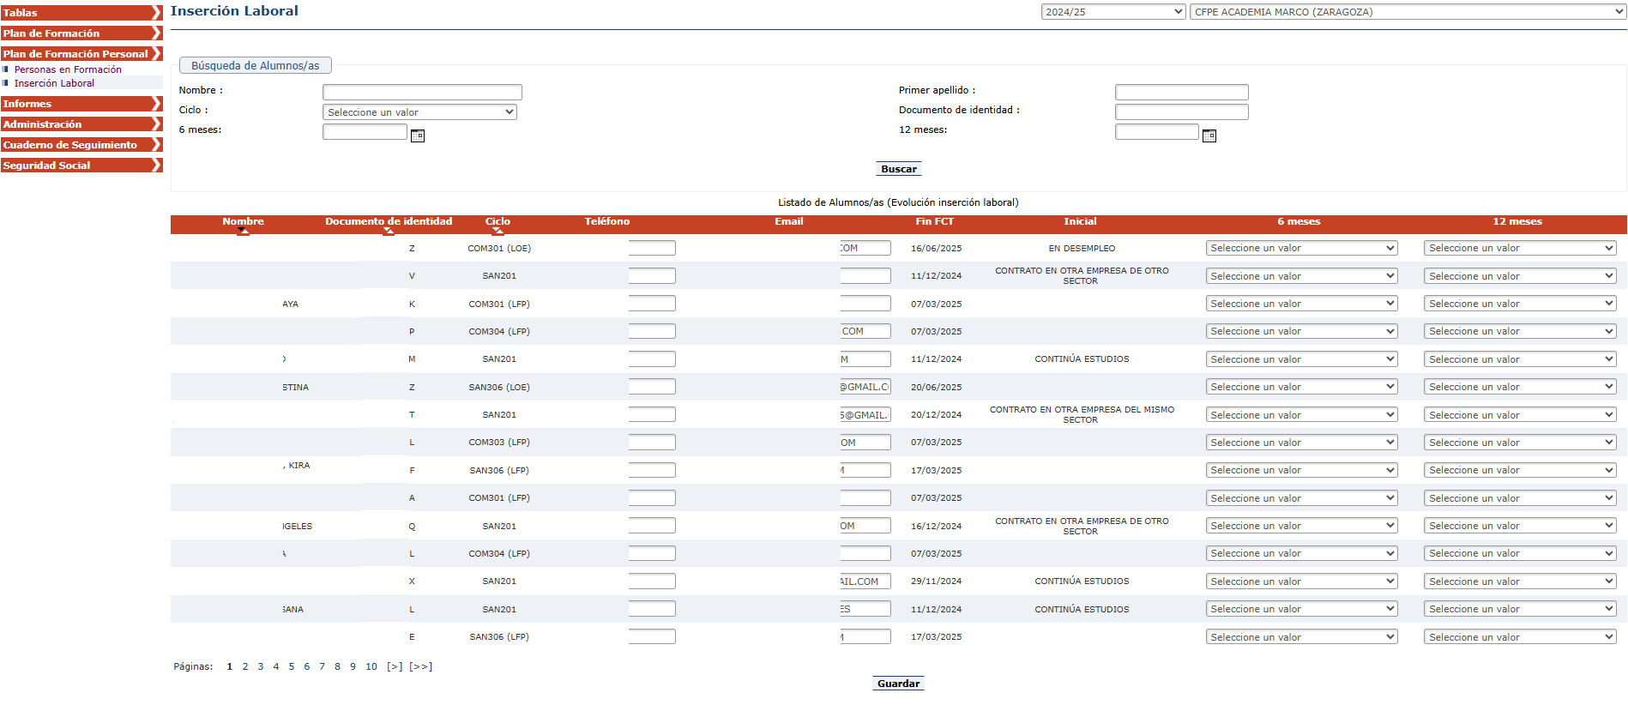Expand the Ciclo search dropdown
Viewport: 1628px width, 723px height.
point(419,112)
